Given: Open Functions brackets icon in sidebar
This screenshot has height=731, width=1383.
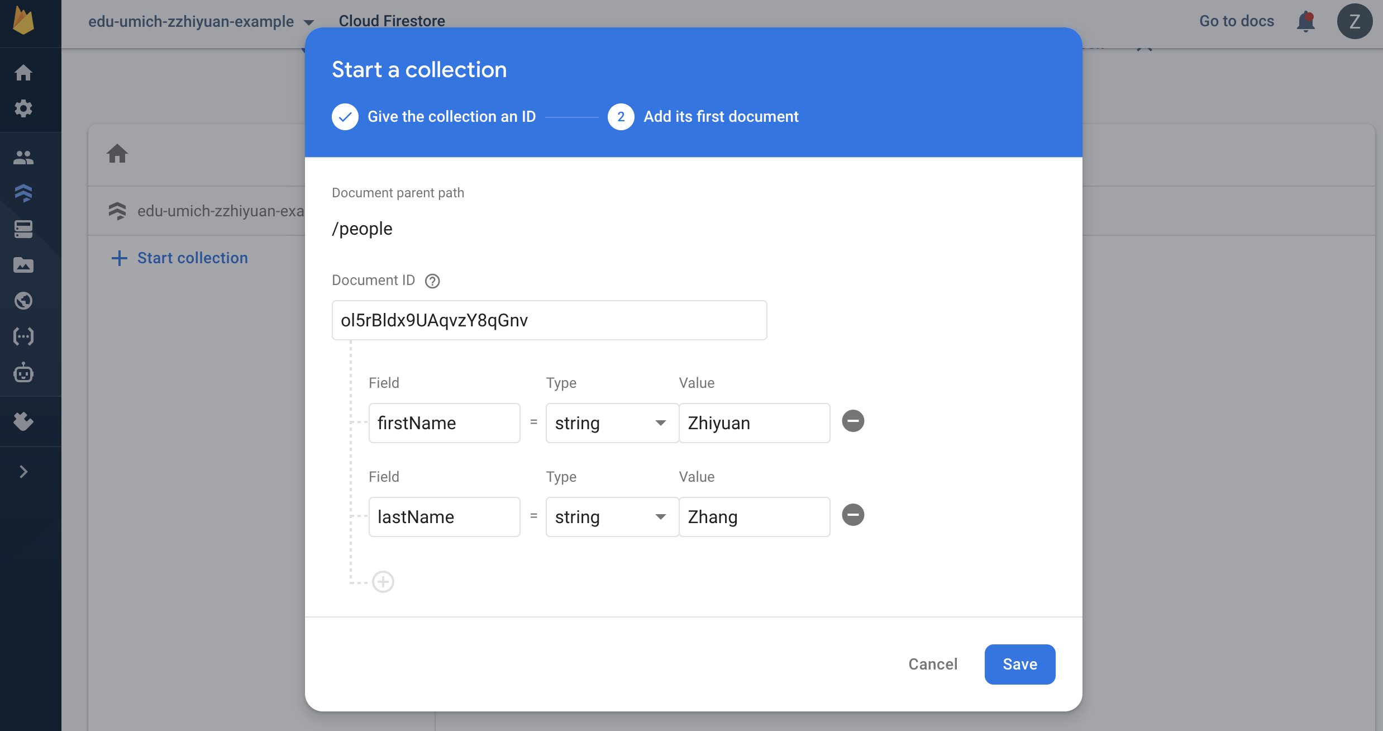Looking at the screenshot, I should [x=23, y=336].
